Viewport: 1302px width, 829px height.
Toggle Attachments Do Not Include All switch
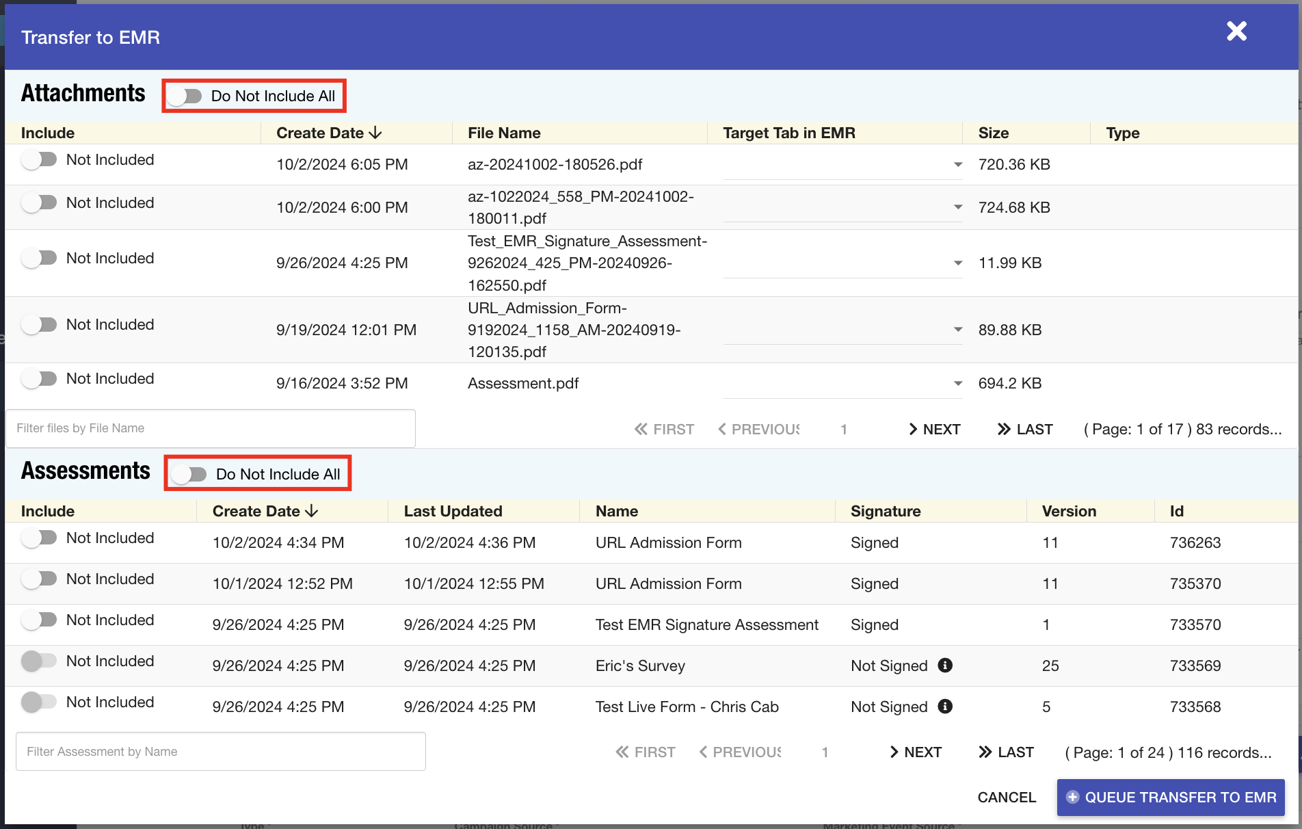[x=185, y=96]
